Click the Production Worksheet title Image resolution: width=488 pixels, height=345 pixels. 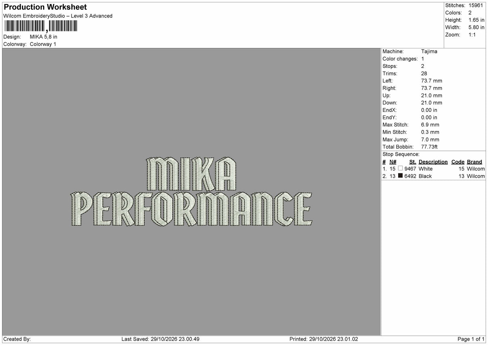[45, 7]
